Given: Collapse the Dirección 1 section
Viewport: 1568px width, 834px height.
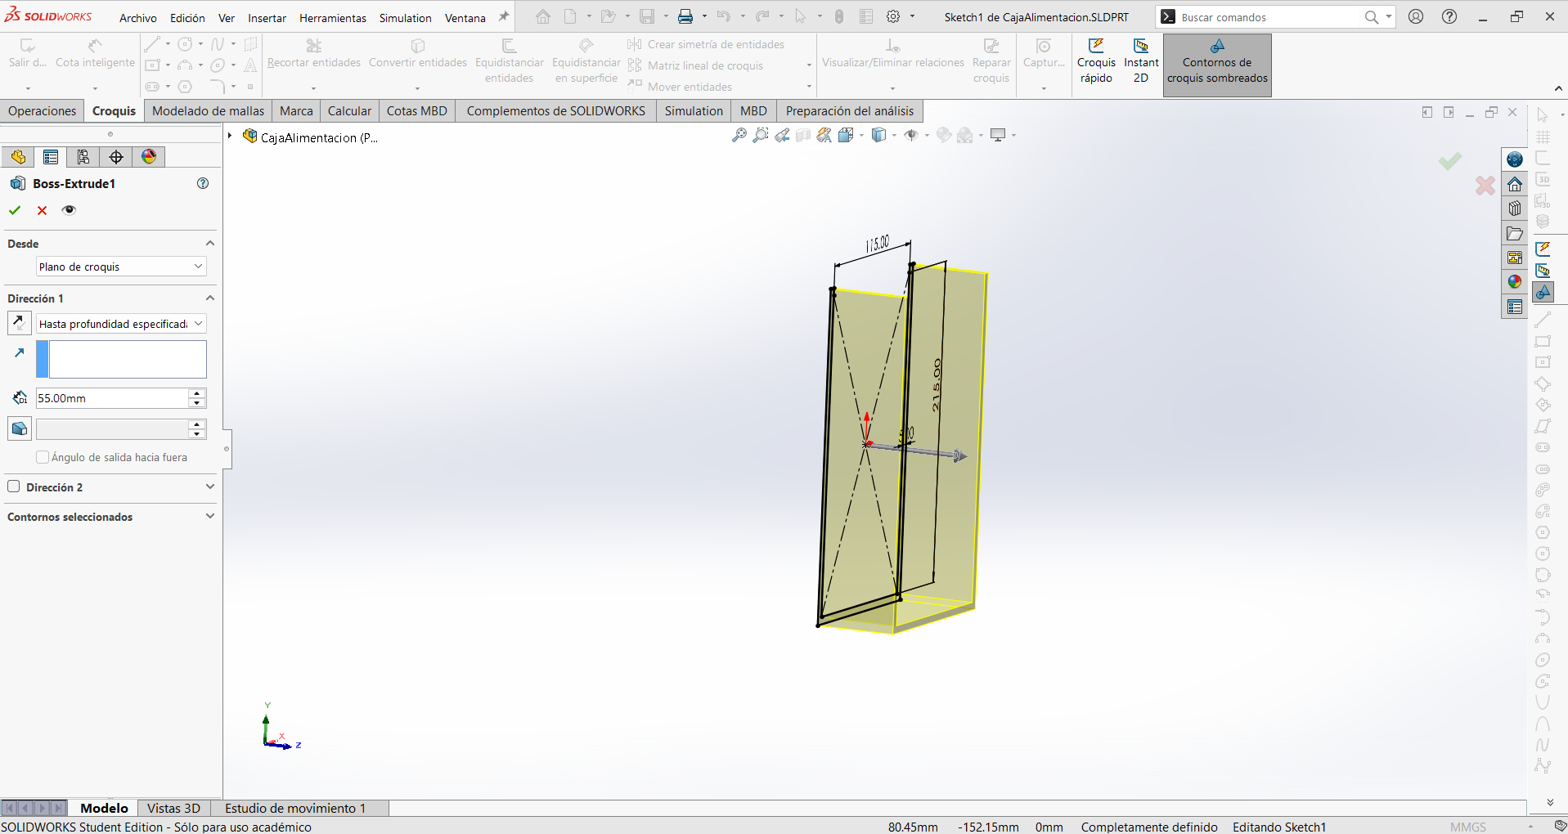Looking at the screenshot, I should 210,298.
